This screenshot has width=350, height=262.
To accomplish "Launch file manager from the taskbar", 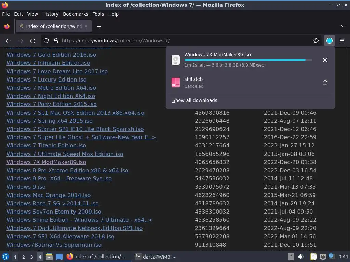I will tap(49, 257).
